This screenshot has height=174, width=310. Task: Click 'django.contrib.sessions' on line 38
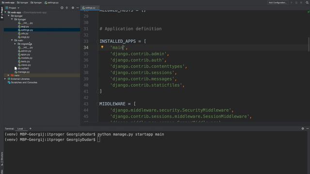point(142,72)
